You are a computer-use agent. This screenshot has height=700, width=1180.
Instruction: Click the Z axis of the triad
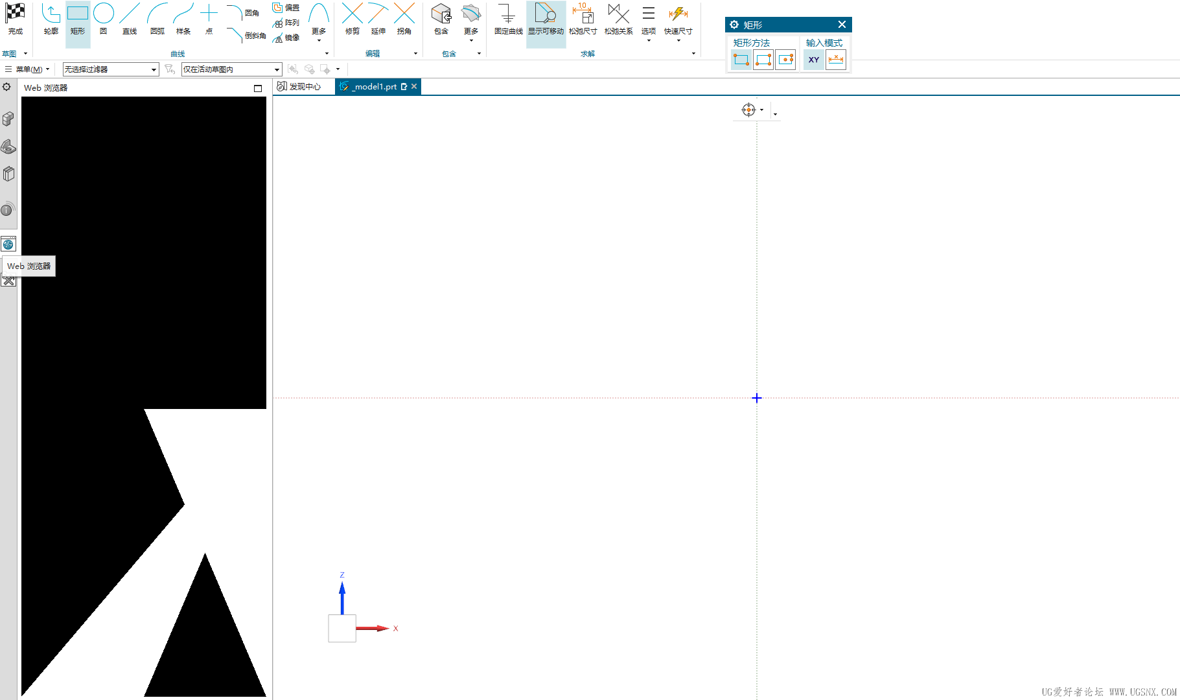tap(342, 598)
